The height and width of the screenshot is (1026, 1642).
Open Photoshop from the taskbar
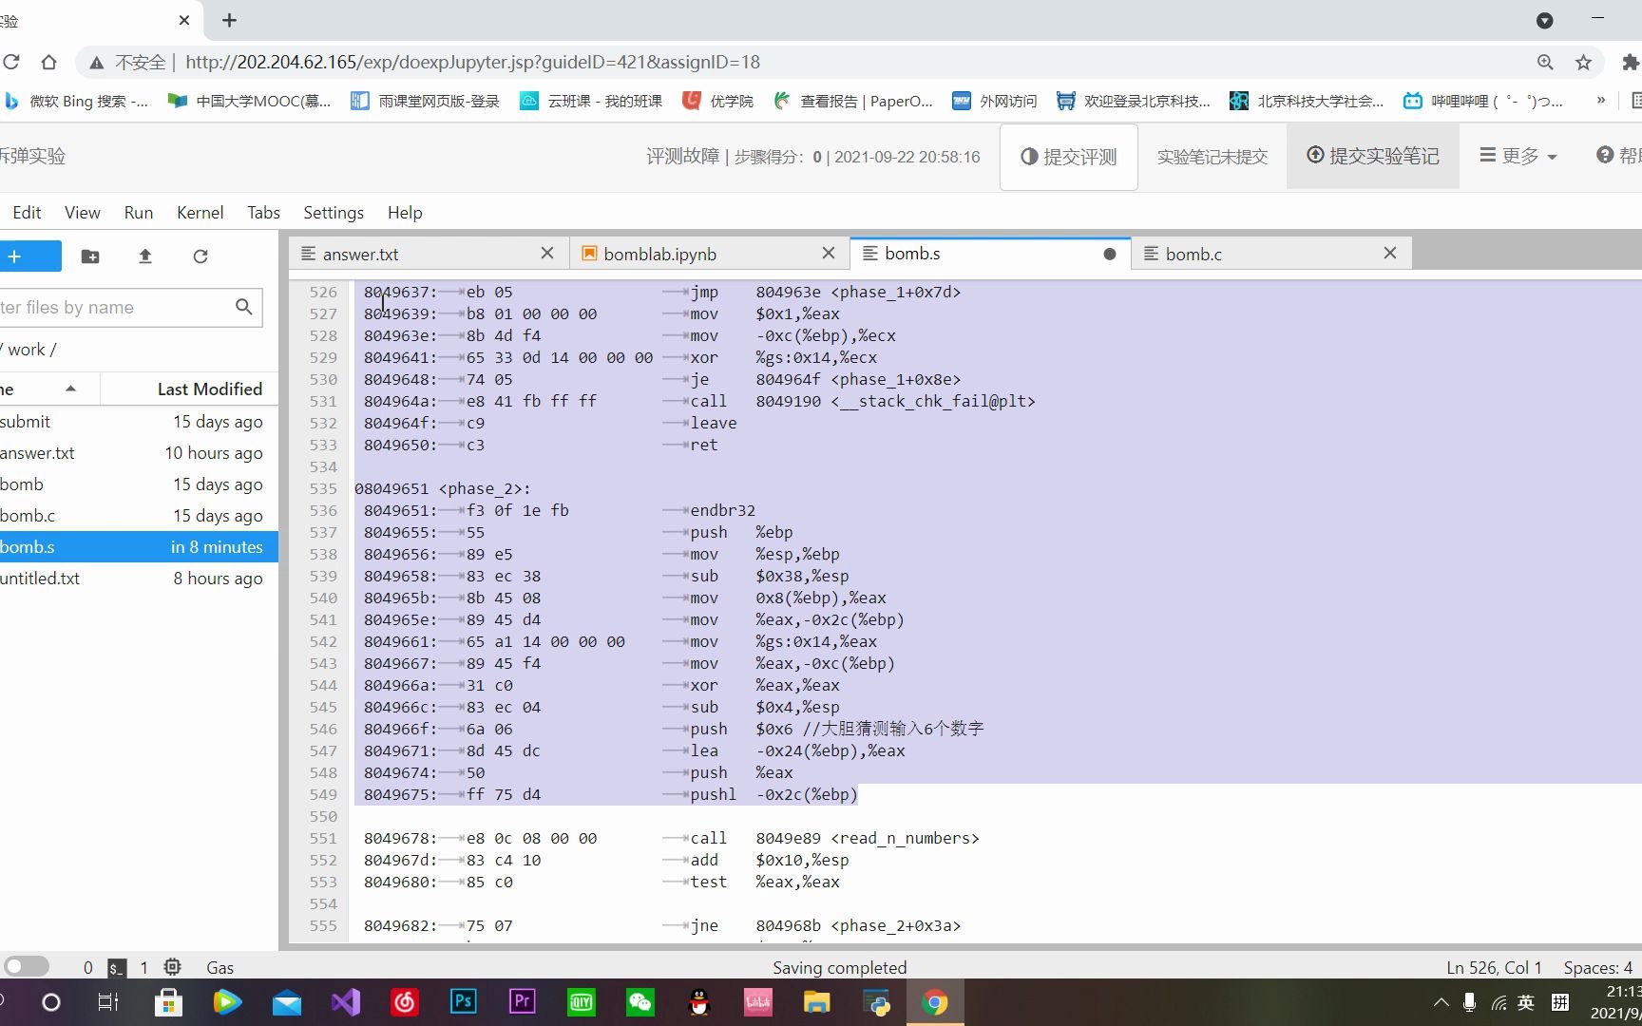[x=464, y=1002]
